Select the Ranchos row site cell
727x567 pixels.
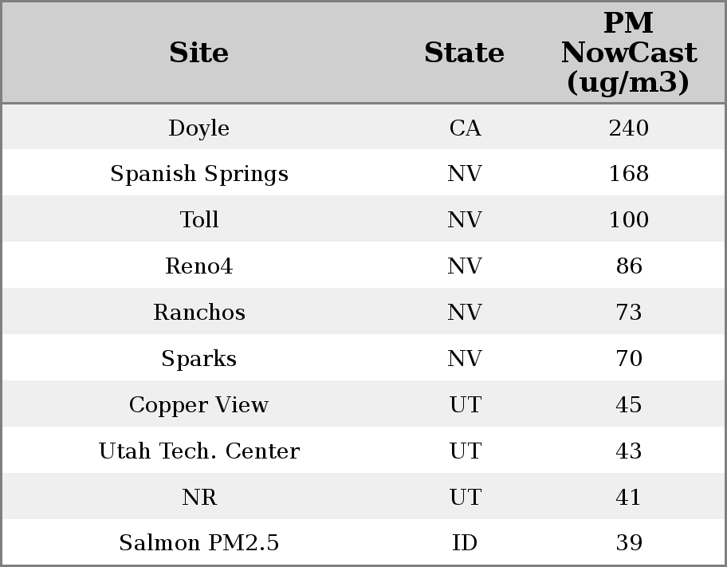198,313
